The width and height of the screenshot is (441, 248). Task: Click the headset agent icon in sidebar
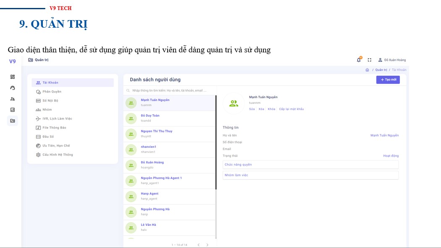[13, 88]
